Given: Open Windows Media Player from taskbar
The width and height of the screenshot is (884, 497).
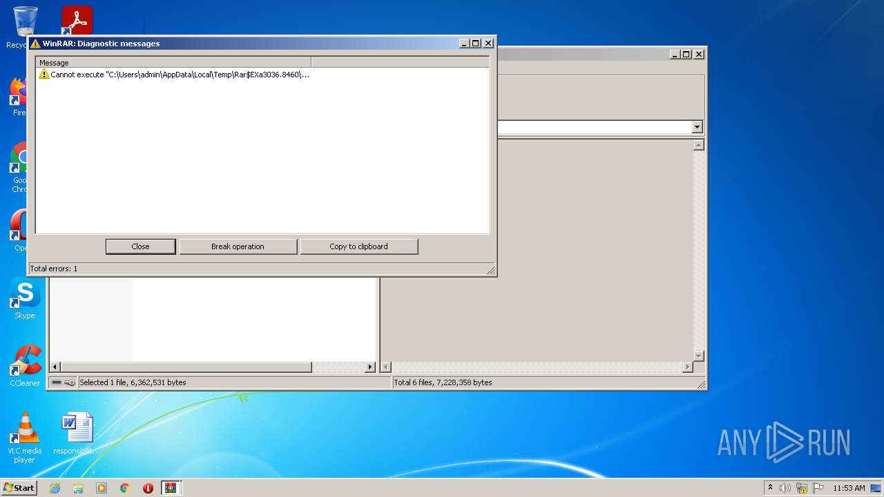Looking at the screenshot, I should 102,488.
